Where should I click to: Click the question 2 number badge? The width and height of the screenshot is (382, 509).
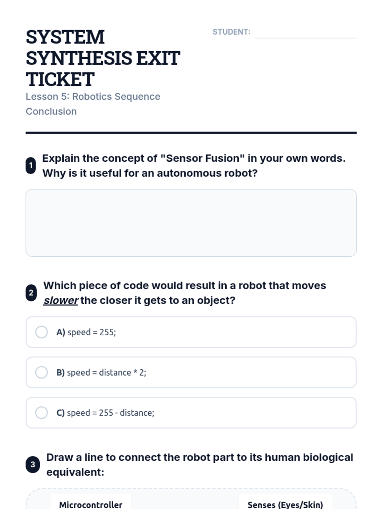coord(31,293)
